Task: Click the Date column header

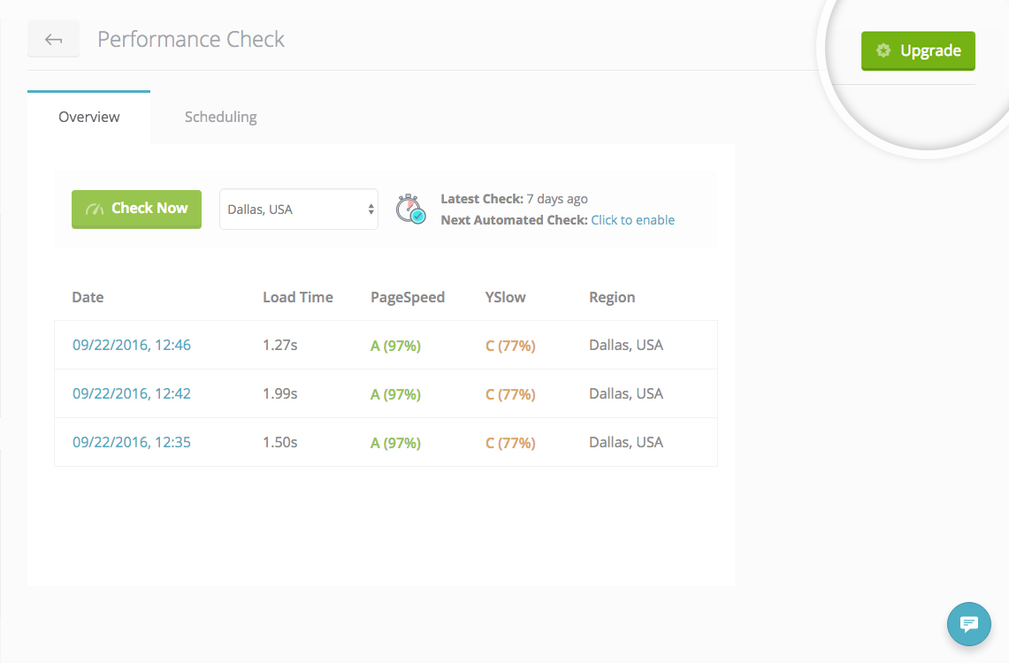Action: coord(88,297)
